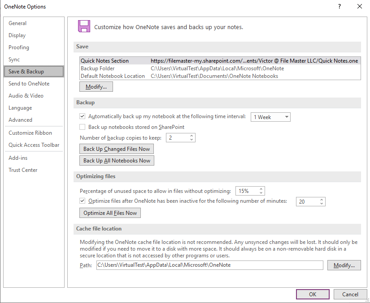Click Back Up All Notebooks Now
370x303 pixels.
pos(117,161)
